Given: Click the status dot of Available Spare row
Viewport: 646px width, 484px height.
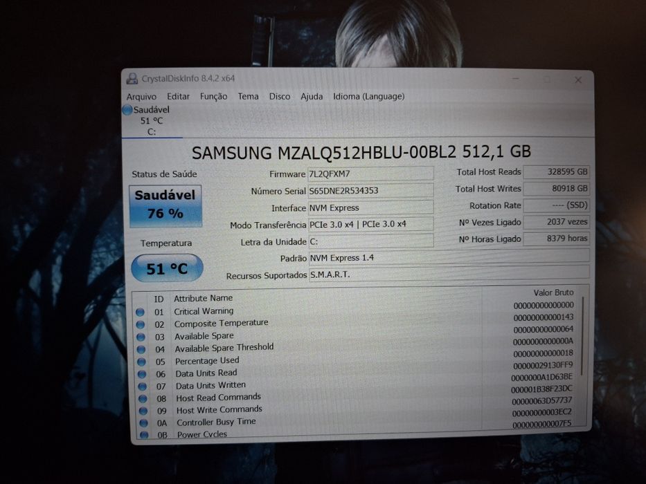Looking at the screenshot, I should (x=141, y=337).
